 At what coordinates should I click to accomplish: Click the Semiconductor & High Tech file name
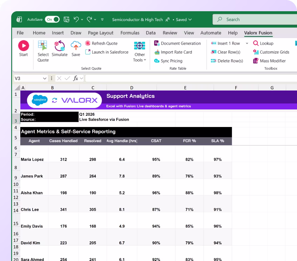pyautogui.click(x=137, y=20)
